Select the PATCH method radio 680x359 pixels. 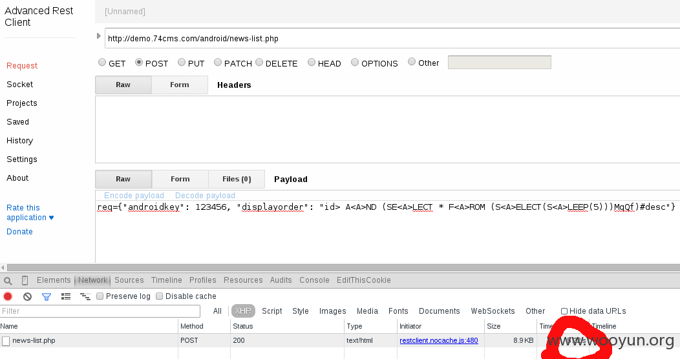[x=218, y=62]
